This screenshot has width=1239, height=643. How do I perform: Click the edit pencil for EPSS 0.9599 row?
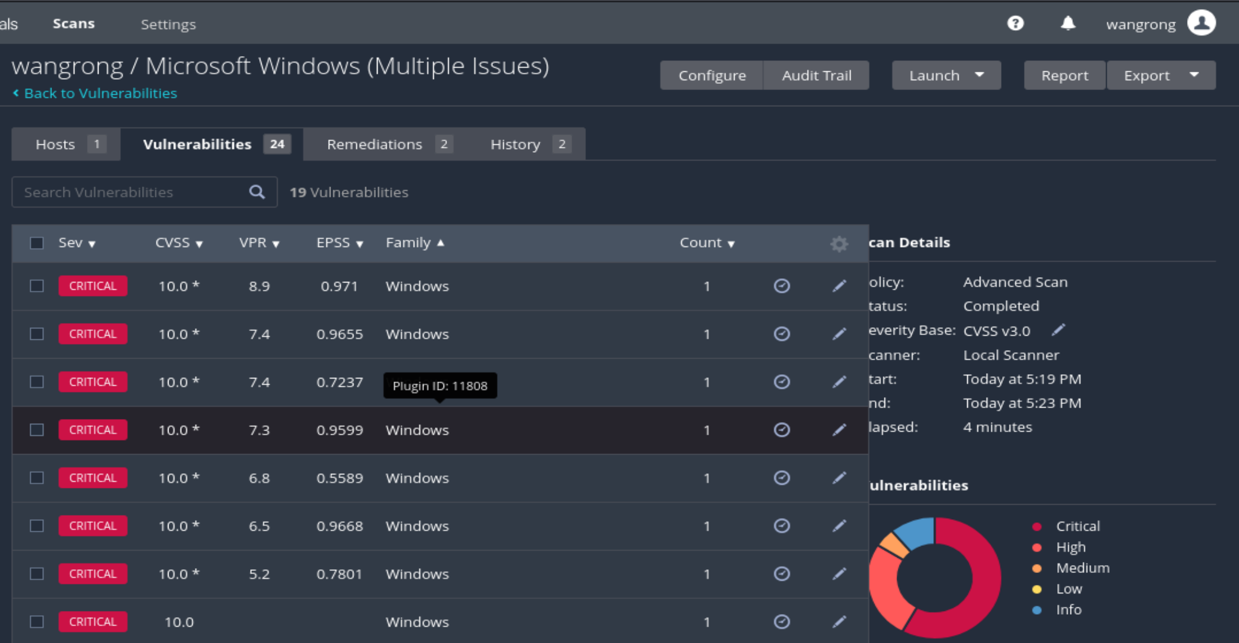click(x=839, y=430)
